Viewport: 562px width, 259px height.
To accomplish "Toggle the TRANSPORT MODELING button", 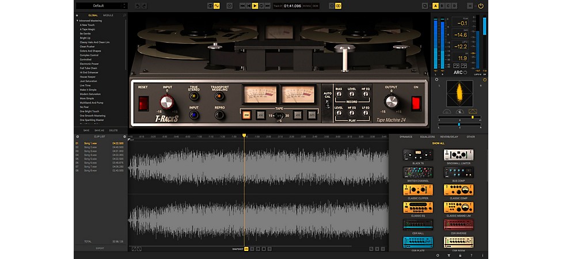I will (x=219, y=96).
